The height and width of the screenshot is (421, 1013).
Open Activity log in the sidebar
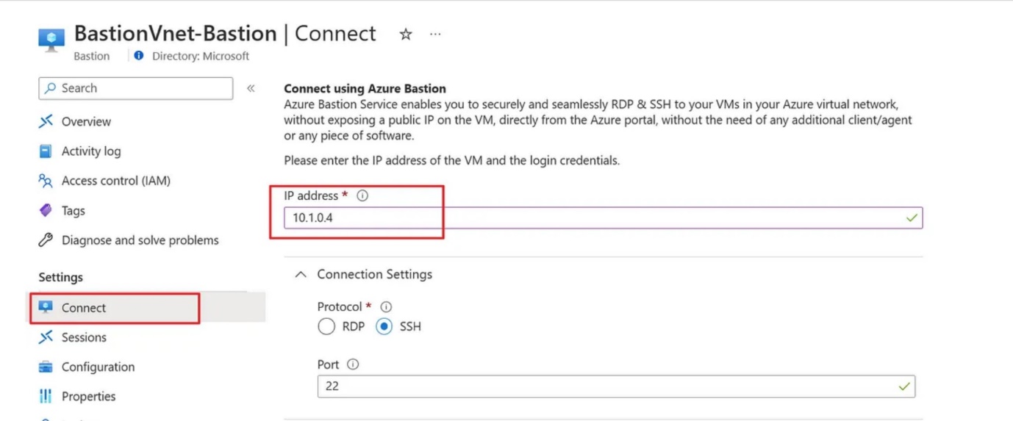point(90,151)
